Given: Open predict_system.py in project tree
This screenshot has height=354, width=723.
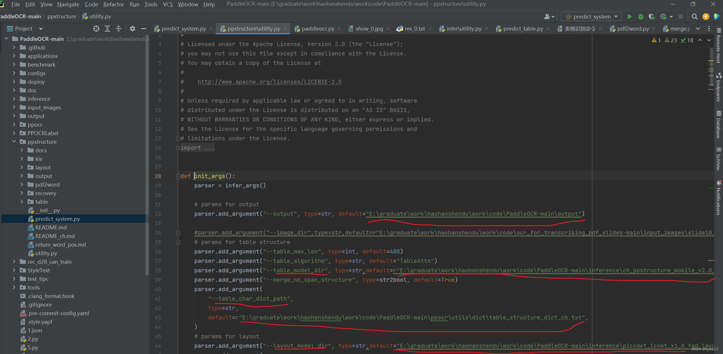Looking at the screenshot, I should point(57,219).
